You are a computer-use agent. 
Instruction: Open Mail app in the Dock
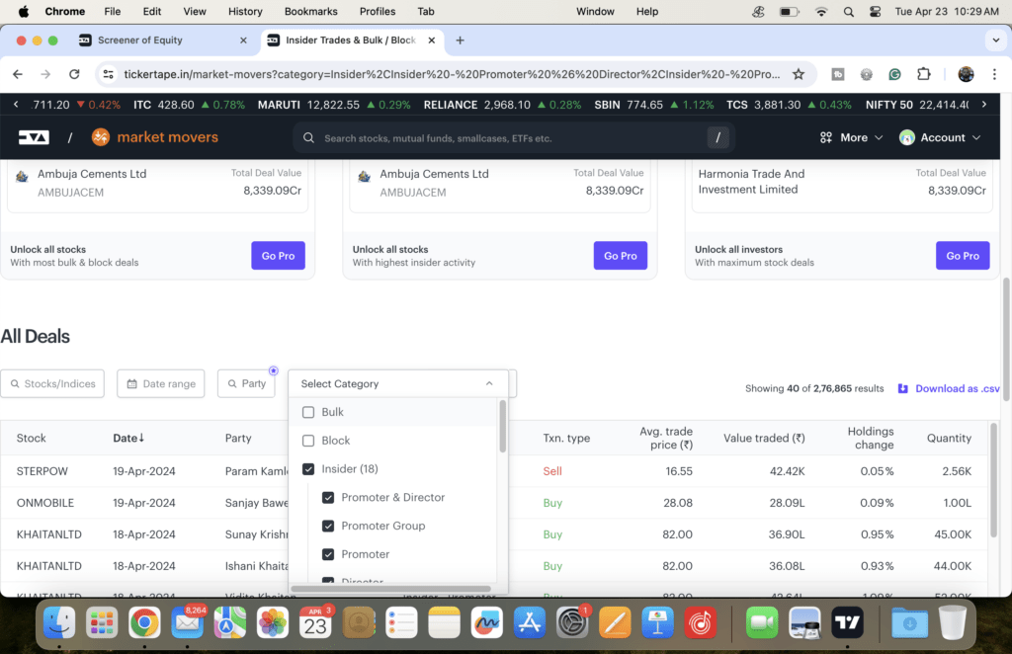click(x=187, y=623)
